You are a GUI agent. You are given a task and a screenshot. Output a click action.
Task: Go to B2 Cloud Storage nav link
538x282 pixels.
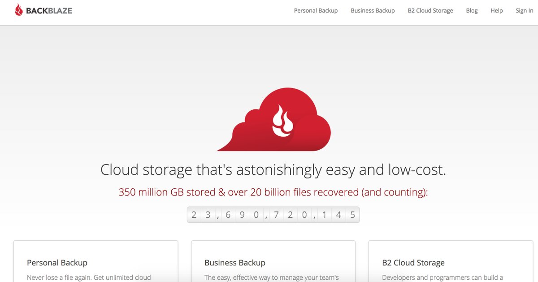tap(430, 11)
